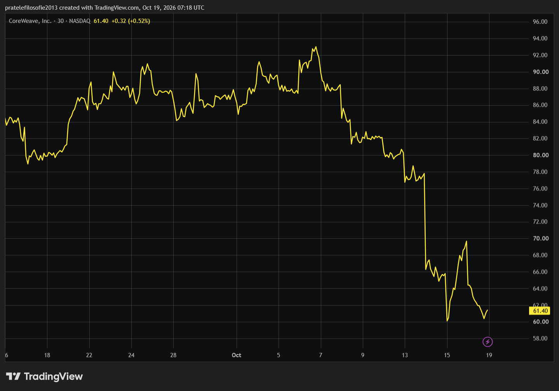This screenshot has width=559, height=391.
Task: Select the 30 interval label in legend
Action: (61, 21)
